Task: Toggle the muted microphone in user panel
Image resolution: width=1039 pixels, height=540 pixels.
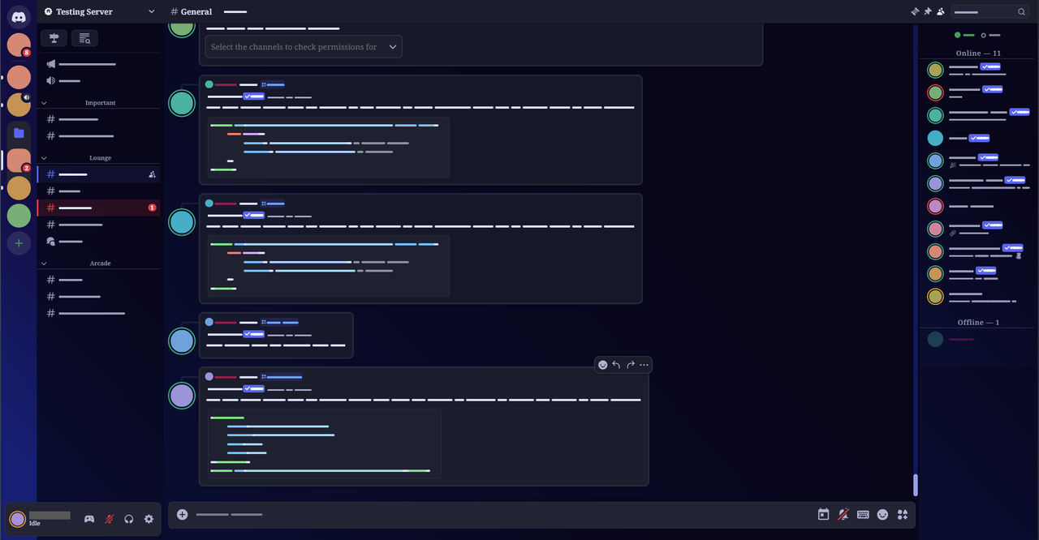Action: click(x=109, y=519)
